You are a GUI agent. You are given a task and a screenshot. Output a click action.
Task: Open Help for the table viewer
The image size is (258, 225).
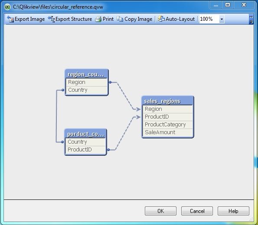[233, 211]
